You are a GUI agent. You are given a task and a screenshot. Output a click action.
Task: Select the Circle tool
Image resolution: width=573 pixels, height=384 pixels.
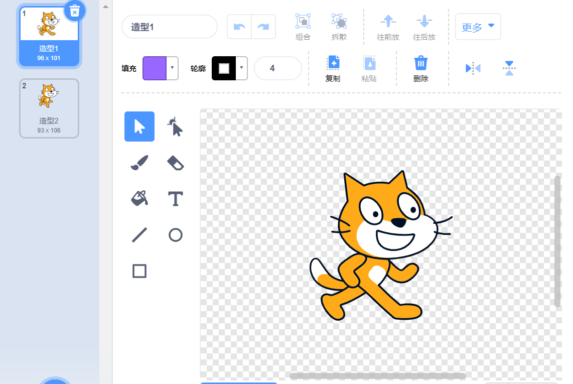pos(176,235)
